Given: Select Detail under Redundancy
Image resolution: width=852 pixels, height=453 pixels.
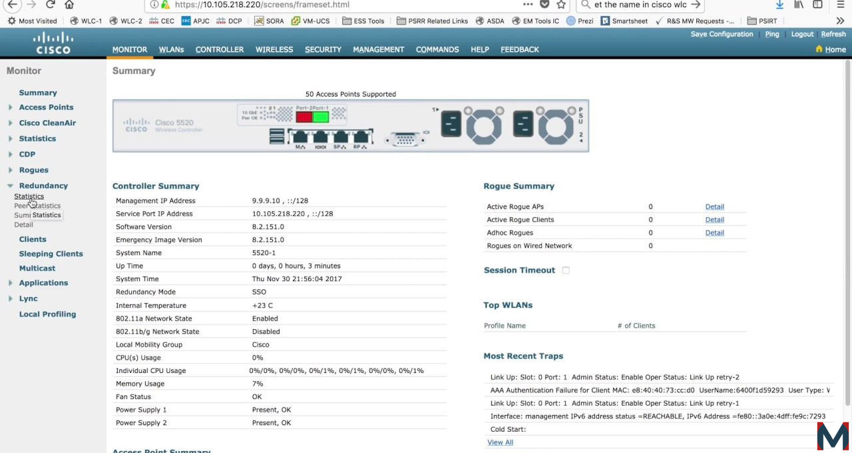Looking at the screenshot, I should [23, 225].
